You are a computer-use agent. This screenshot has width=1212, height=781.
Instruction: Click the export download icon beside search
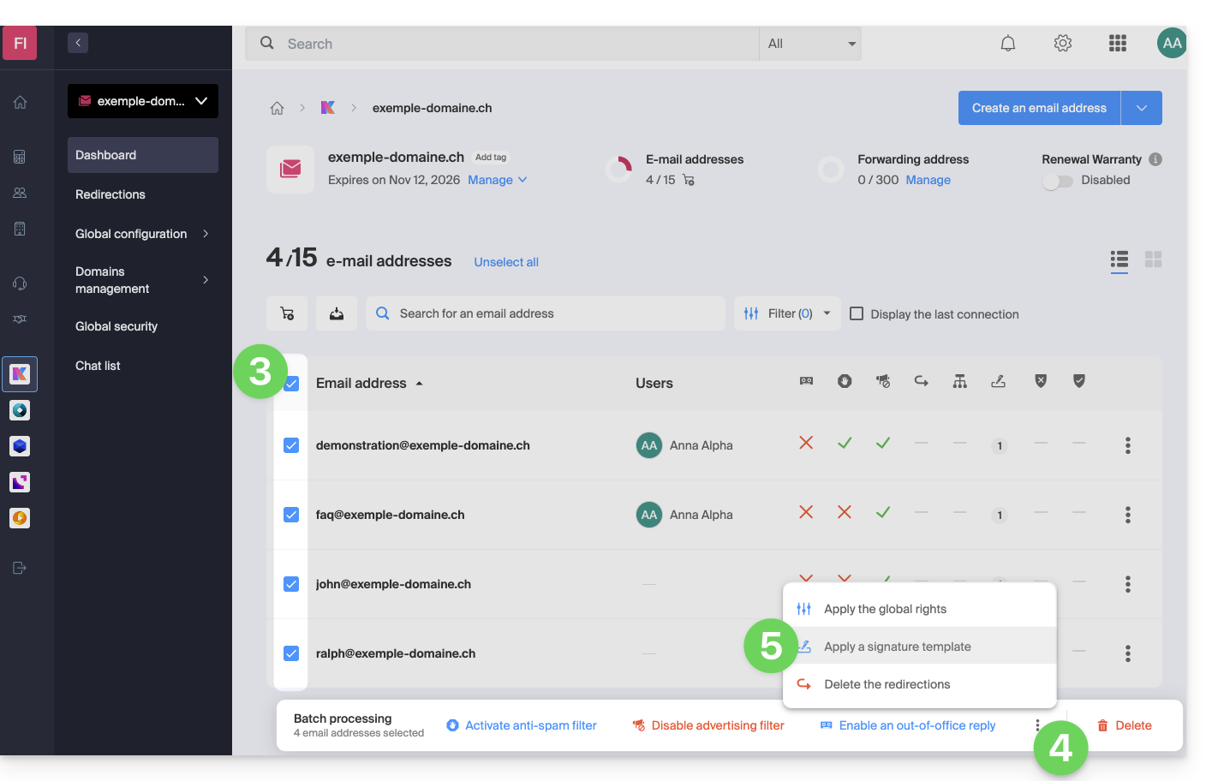(337, 313)
